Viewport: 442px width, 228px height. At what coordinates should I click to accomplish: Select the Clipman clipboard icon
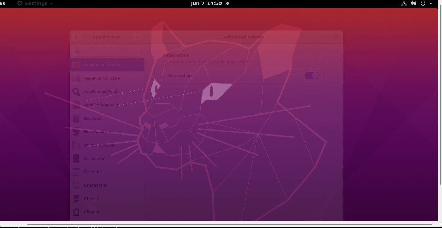tap(76, 212)
